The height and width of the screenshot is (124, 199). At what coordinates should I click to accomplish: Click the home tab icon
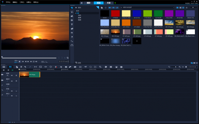click(x=82, y=3)
